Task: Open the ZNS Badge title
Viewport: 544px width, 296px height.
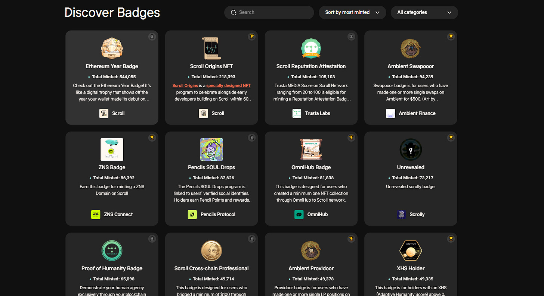Action: coord(112,167)
